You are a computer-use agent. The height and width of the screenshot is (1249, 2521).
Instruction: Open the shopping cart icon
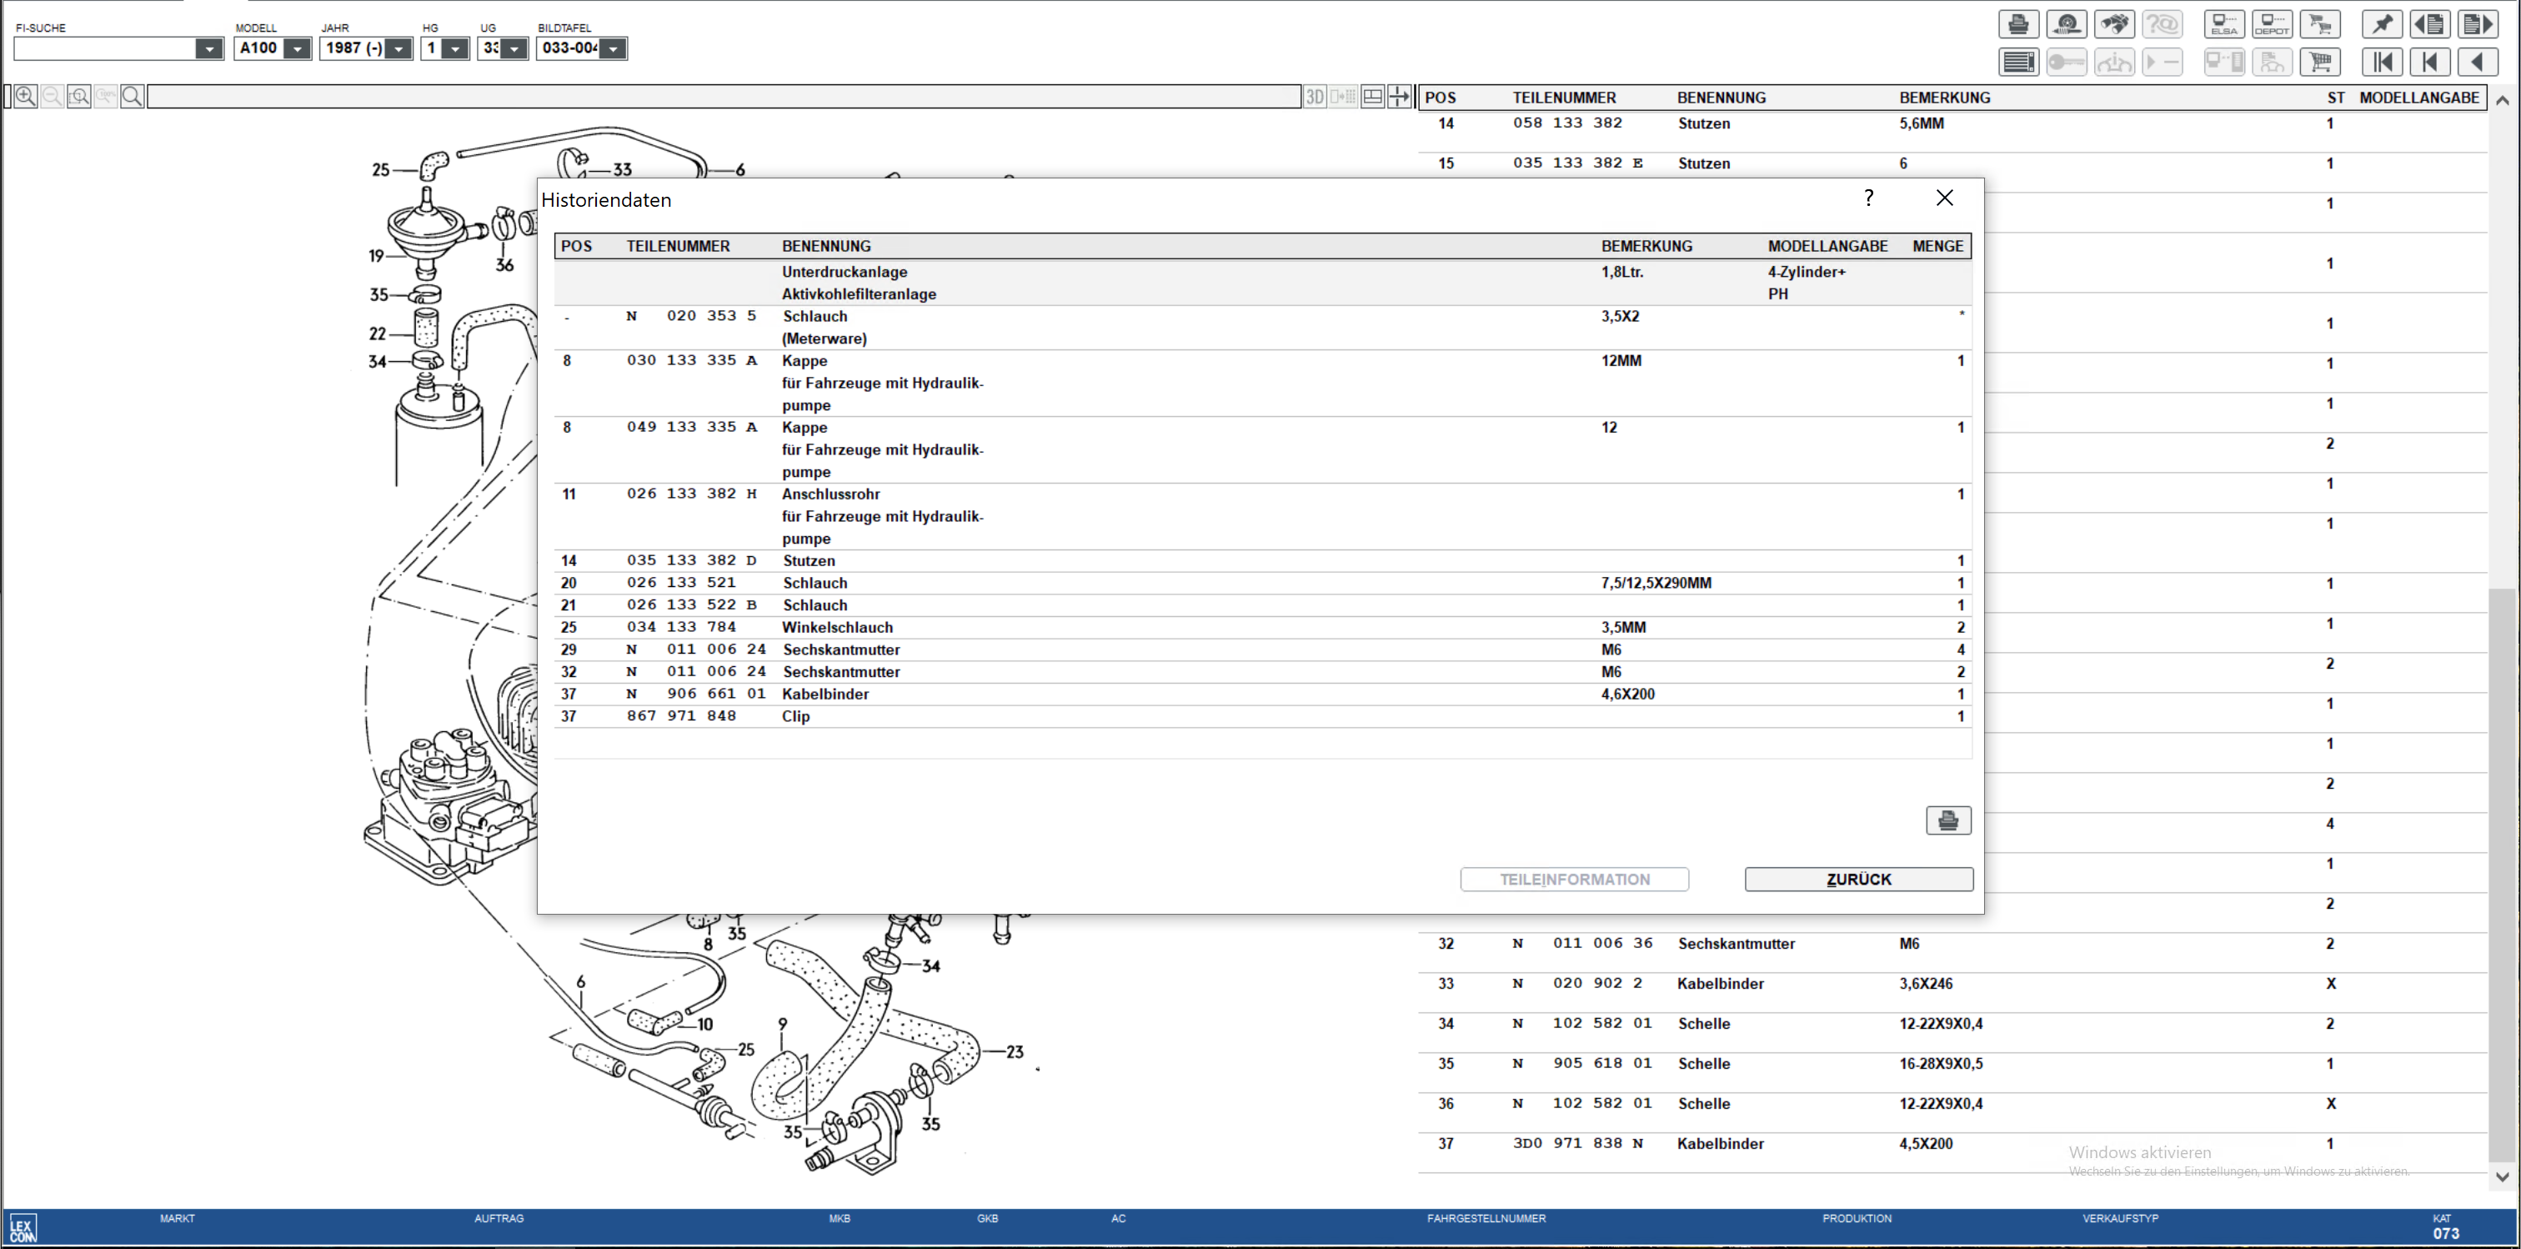point(2319,63)
